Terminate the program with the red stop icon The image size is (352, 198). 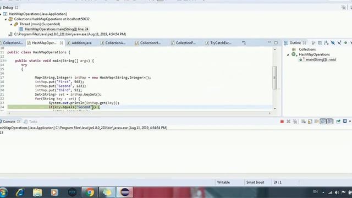point(282,122)
